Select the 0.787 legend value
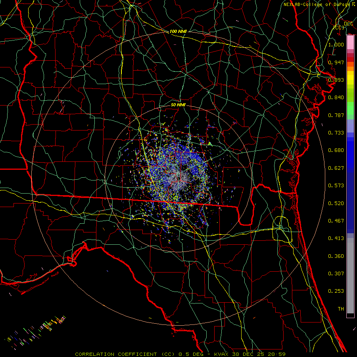This screenshot has width=357, height=357. coord(336,115)
